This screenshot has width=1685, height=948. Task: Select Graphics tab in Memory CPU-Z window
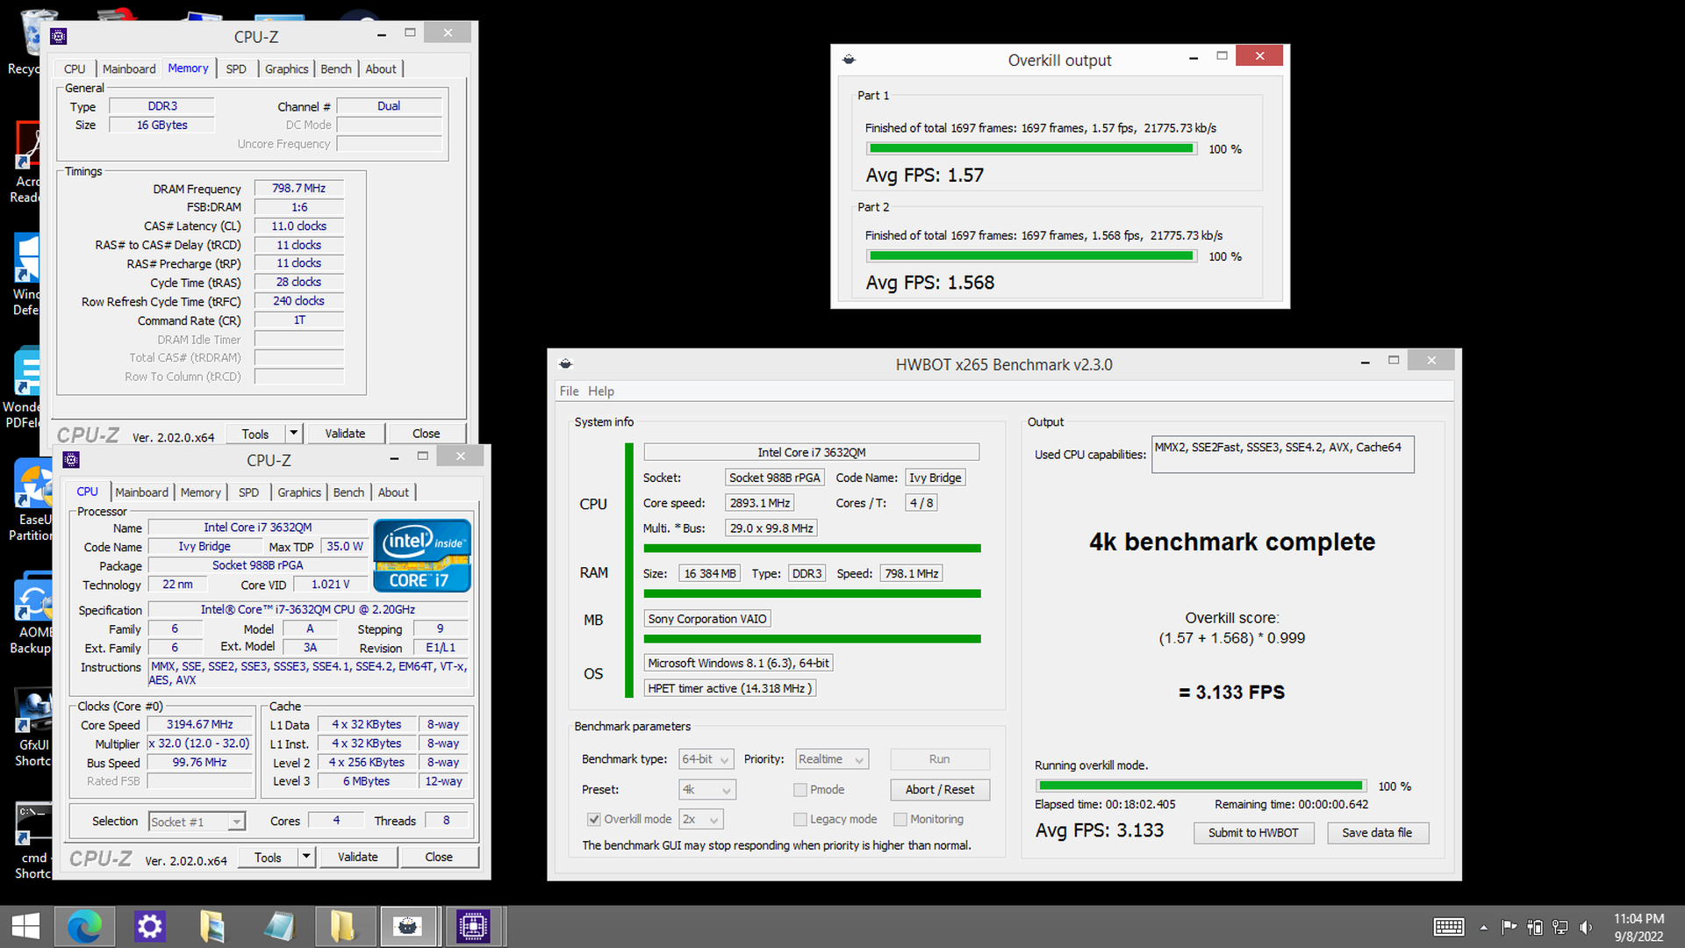pos(286,68)
